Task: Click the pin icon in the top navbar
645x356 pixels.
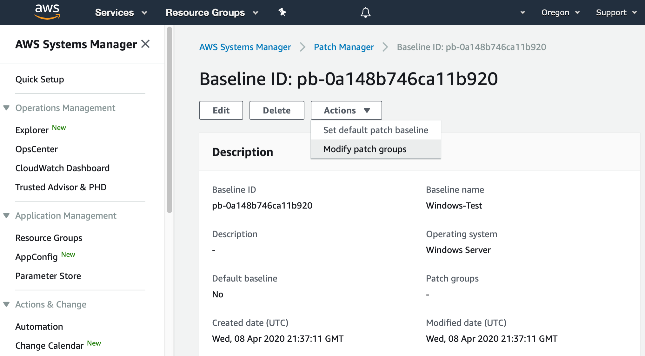Action: (x=282, y=12)
